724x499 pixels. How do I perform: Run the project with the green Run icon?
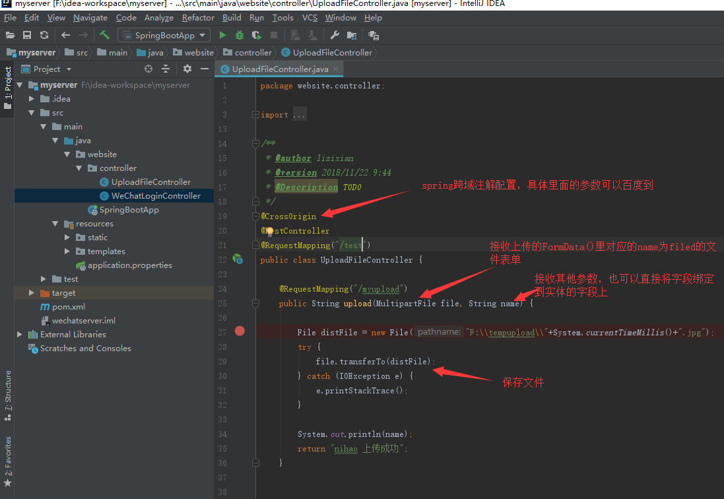tap(222, 35)
